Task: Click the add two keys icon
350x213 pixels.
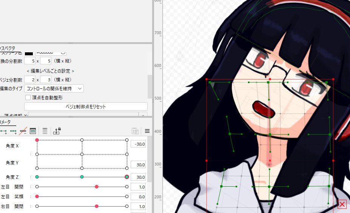Action: (x=3, y=131)
